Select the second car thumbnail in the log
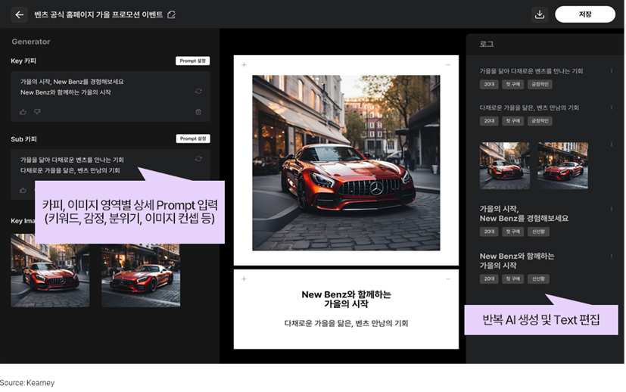This screenshot has height=392, width=626. click(562, 166)
